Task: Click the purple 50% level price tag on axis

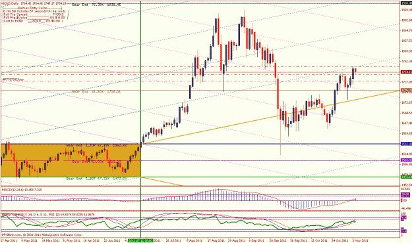Action: click(x=406, y=160)
